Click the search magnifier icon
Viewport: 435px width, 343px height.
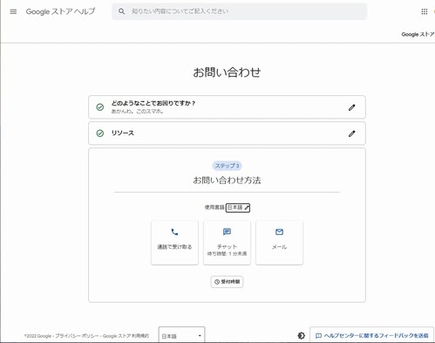(121, 11)
